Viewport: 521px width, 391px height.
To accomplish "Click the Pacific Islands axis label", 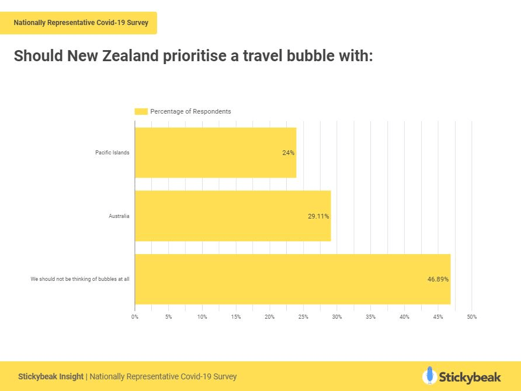I will pos(112,153).
